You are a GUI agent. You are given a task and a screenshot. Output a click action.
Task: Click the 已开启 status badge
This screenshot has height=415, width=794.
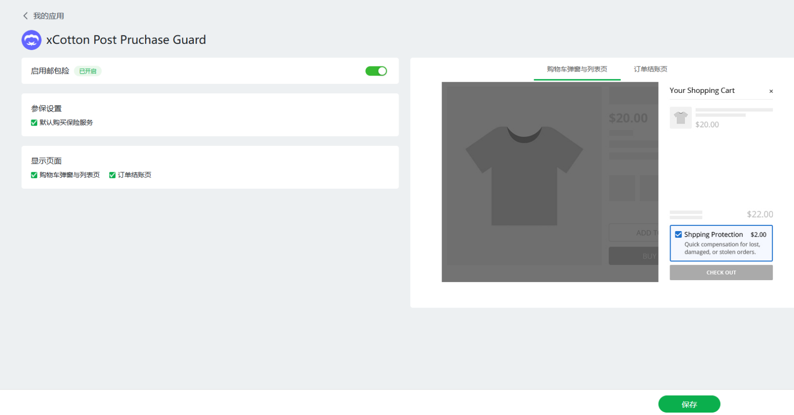coord(88,71)
